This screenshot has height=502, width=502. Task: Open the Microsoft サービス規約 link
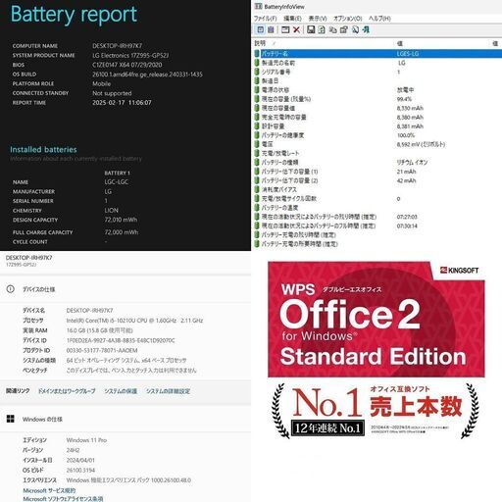coord(49,490)
